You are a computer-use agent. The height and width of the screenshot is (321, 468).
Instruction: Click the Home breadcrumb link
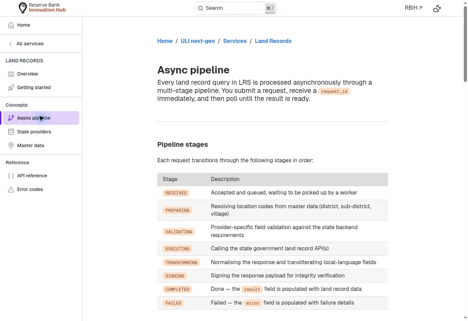coord(165,41)
